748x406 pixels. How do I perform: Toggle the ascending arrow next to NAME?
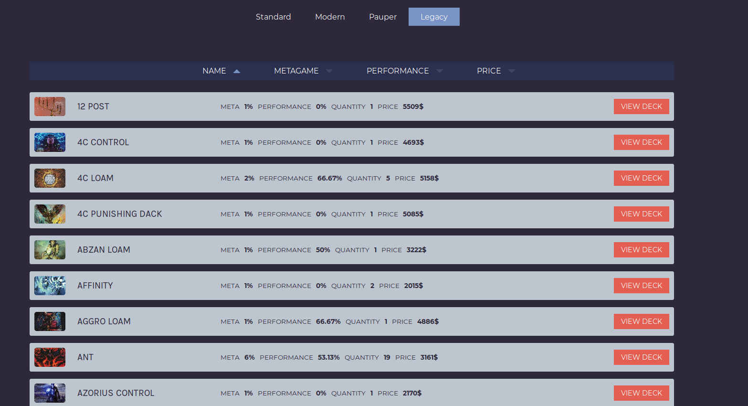tap(237, 71)
